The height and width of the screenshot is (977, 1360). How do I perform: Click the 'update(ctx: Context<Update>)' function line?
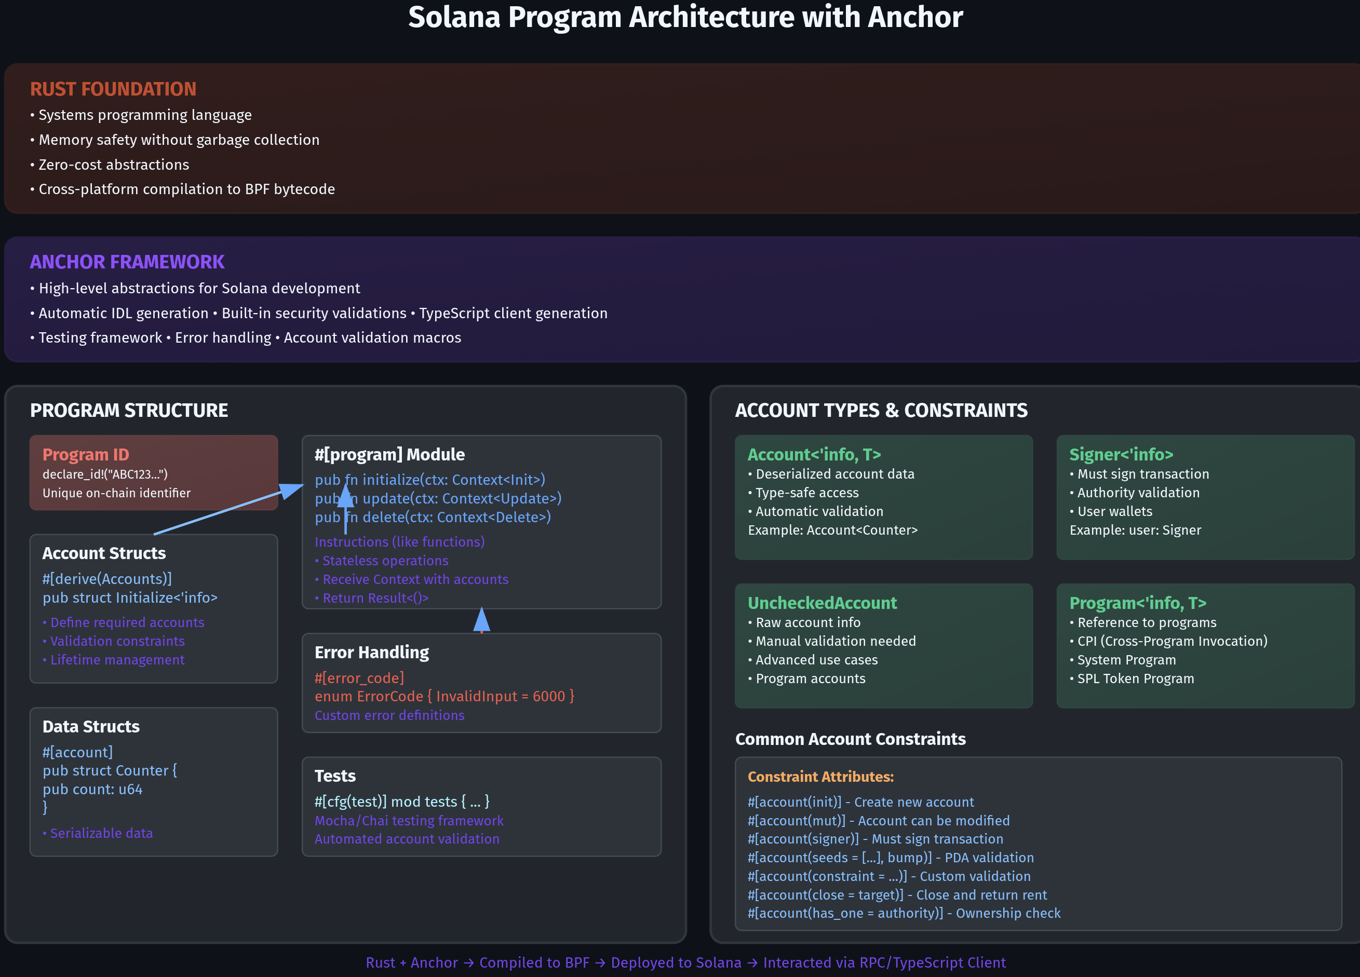438,499
